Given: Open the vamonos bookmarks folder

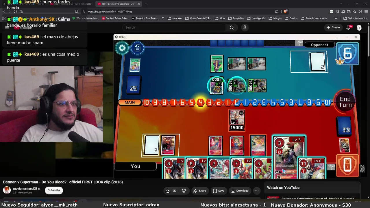Looking at the screenshot, I should [x=175, y=18].
